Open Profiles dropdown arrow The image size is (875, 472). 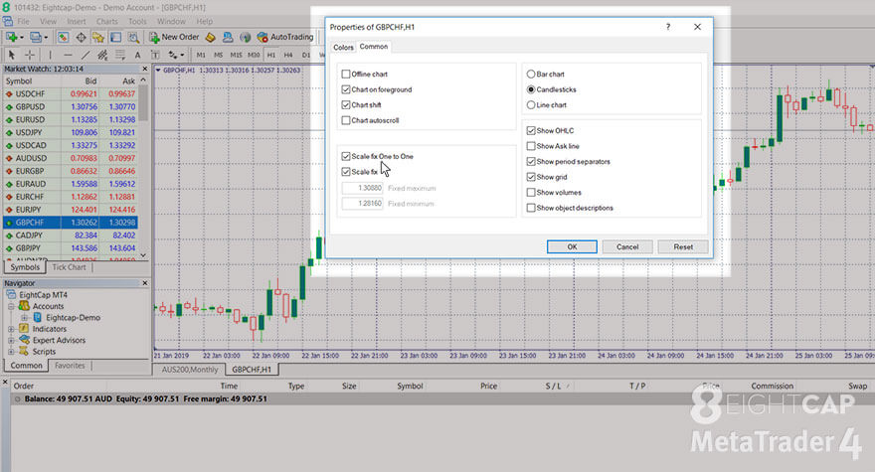(x=46, y=38)
